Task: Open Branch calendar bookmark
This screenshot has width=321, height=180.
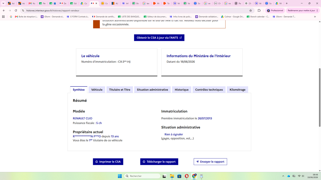Action: pyautogui.click(x=258, y=17)
